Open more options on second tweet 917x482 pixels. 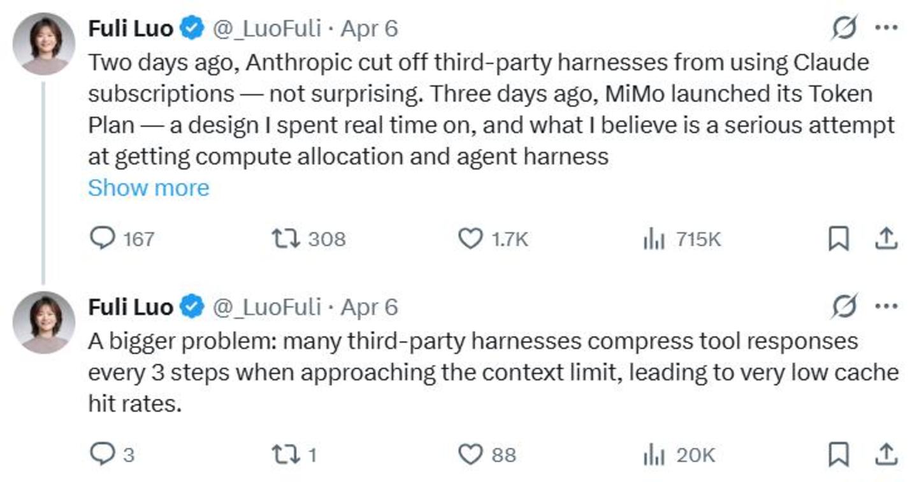[886, 308]
